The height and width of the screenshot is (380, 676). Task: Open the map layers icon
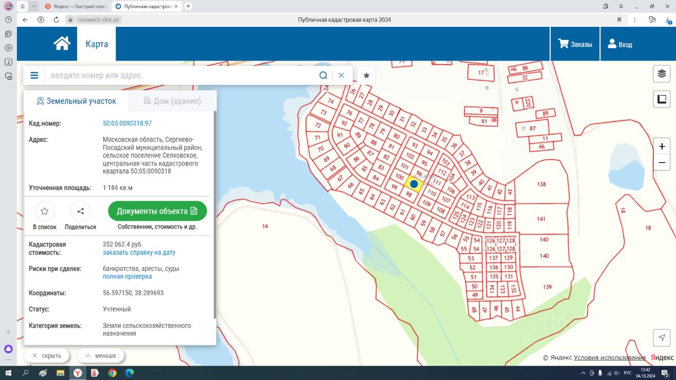coord(662,74)
